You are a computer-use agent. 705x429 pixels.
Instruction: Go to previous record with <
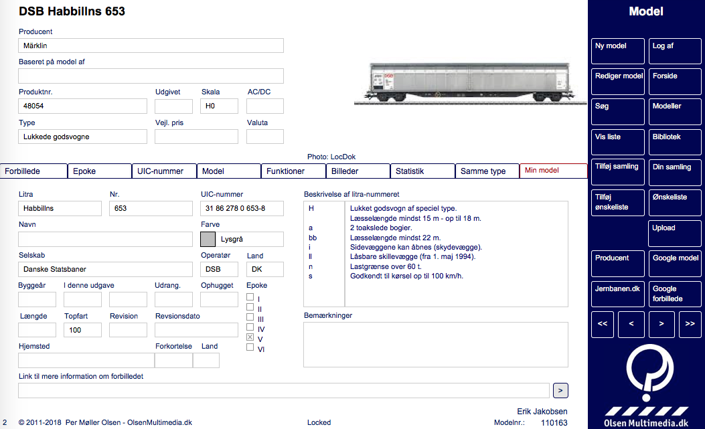click(631, 324)
